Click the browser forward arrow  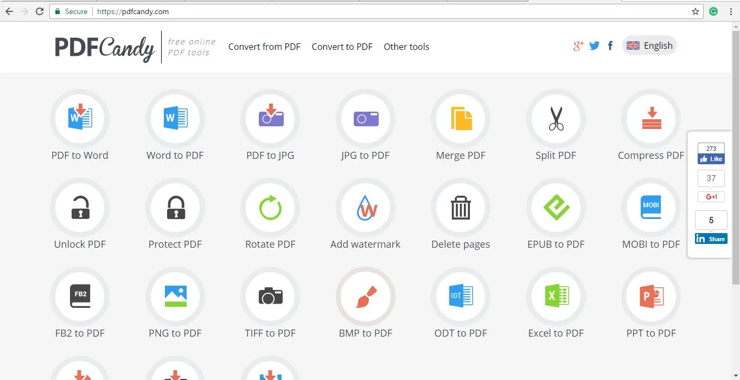click(24, 11)
